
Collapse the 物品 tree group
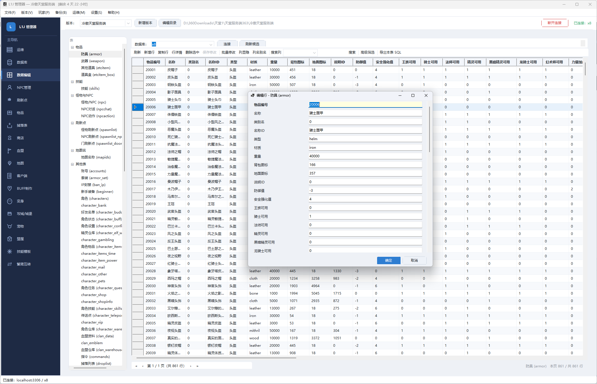click(72, 47)
